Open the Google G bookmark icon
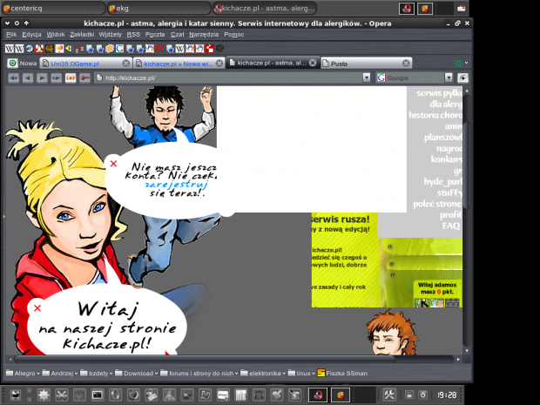 [119, 49]
